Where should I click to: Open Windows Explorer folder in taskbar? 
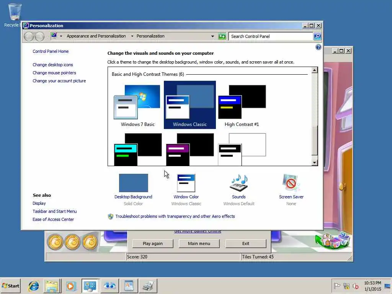52,286
